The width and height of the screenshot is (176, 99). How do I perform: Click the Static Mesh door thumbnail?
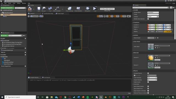point(151,47)
